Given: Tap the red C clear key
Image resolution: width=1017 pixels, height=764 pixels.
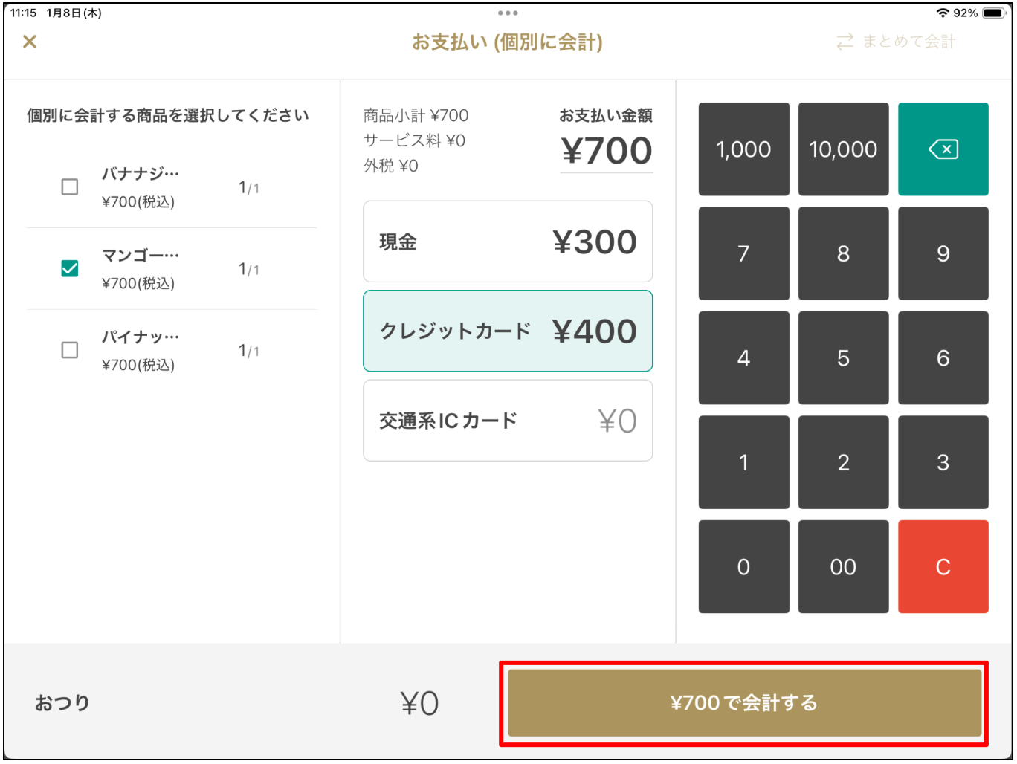Looking at the screenshot, I should pyautogui.click(x=943, y=567).
